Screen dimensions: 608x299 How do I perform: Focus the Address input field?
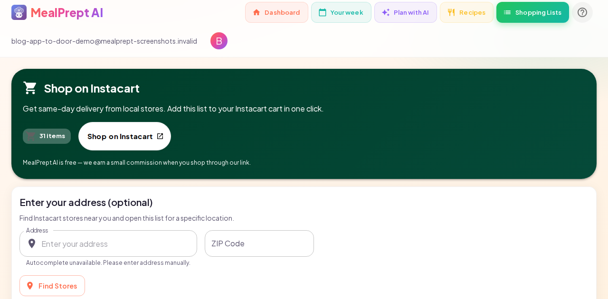tap(108, 243)
